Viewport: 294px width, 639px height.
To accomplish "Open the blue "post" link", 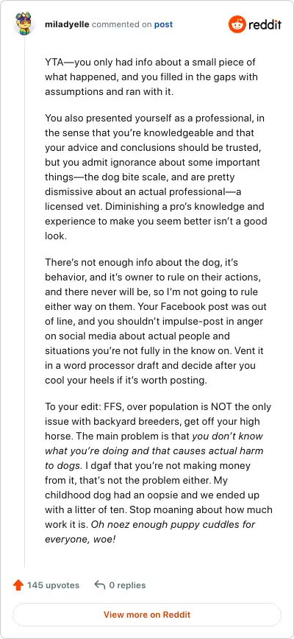I will pos(163,24).
